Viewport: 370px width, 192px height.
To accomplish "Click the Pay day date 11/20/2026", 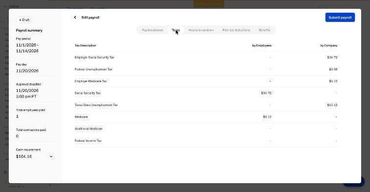I will tap(27, 71).
